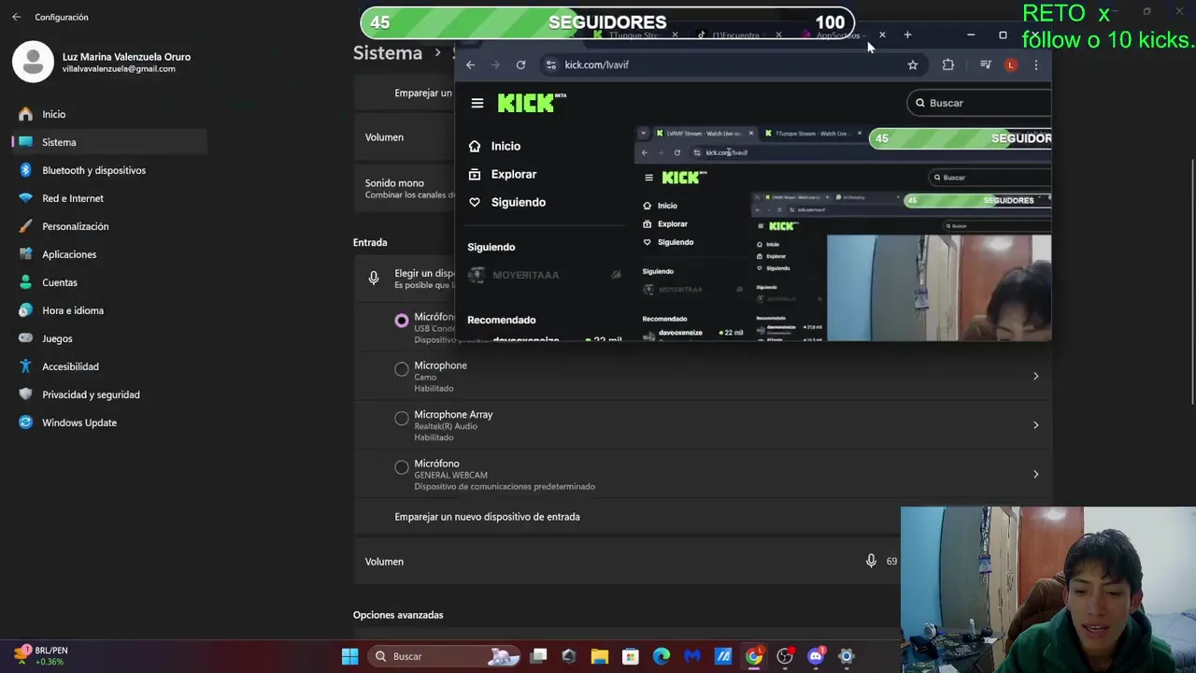The image size is (1196, 673).
Task: Expand Microphone Array Realtek properties chevron
Action: [x=1035, y=425]
